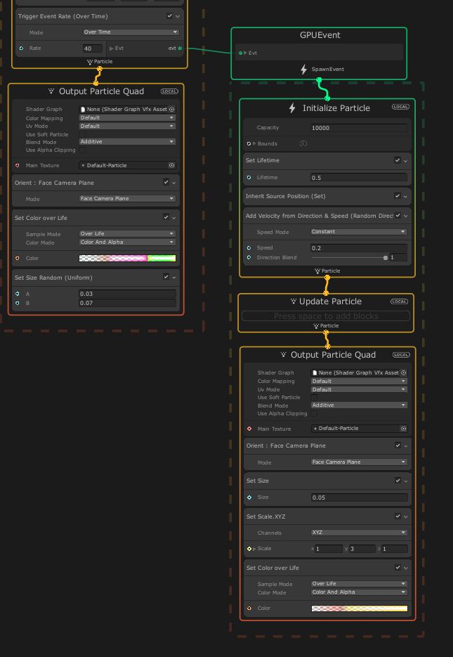453x657 pixels.
Task: Click the SpawnEvent lightning output icon
Action: pos(304,70)
